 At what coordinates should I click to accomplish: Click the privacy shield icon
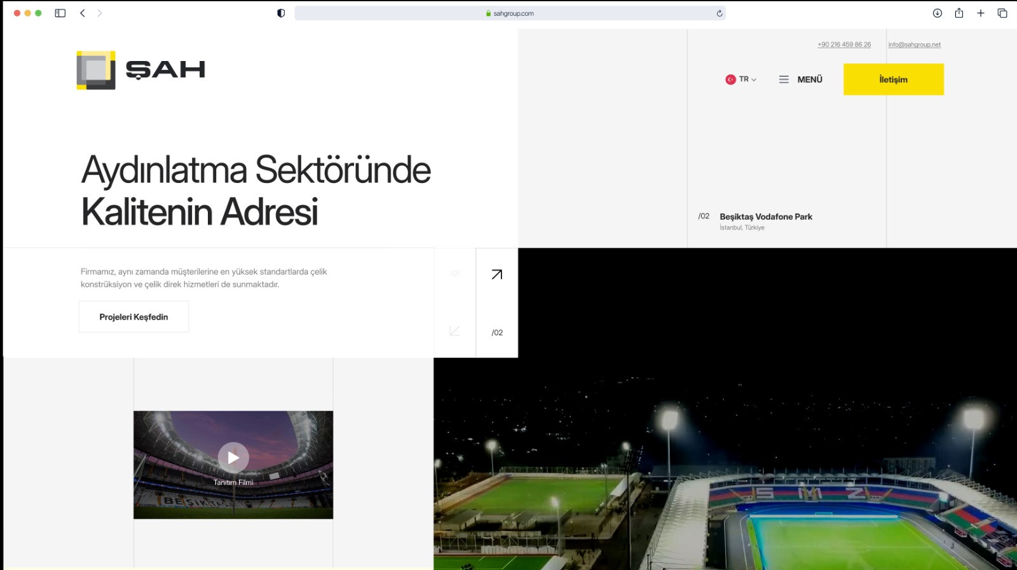281,13
